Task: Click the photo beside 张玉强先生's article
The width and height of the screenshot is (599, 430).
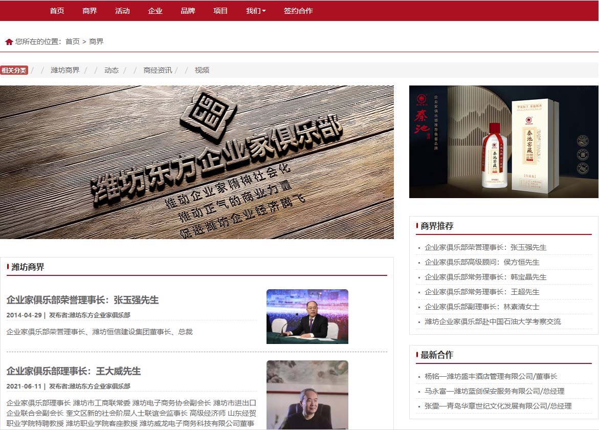Action: [307, 316]
